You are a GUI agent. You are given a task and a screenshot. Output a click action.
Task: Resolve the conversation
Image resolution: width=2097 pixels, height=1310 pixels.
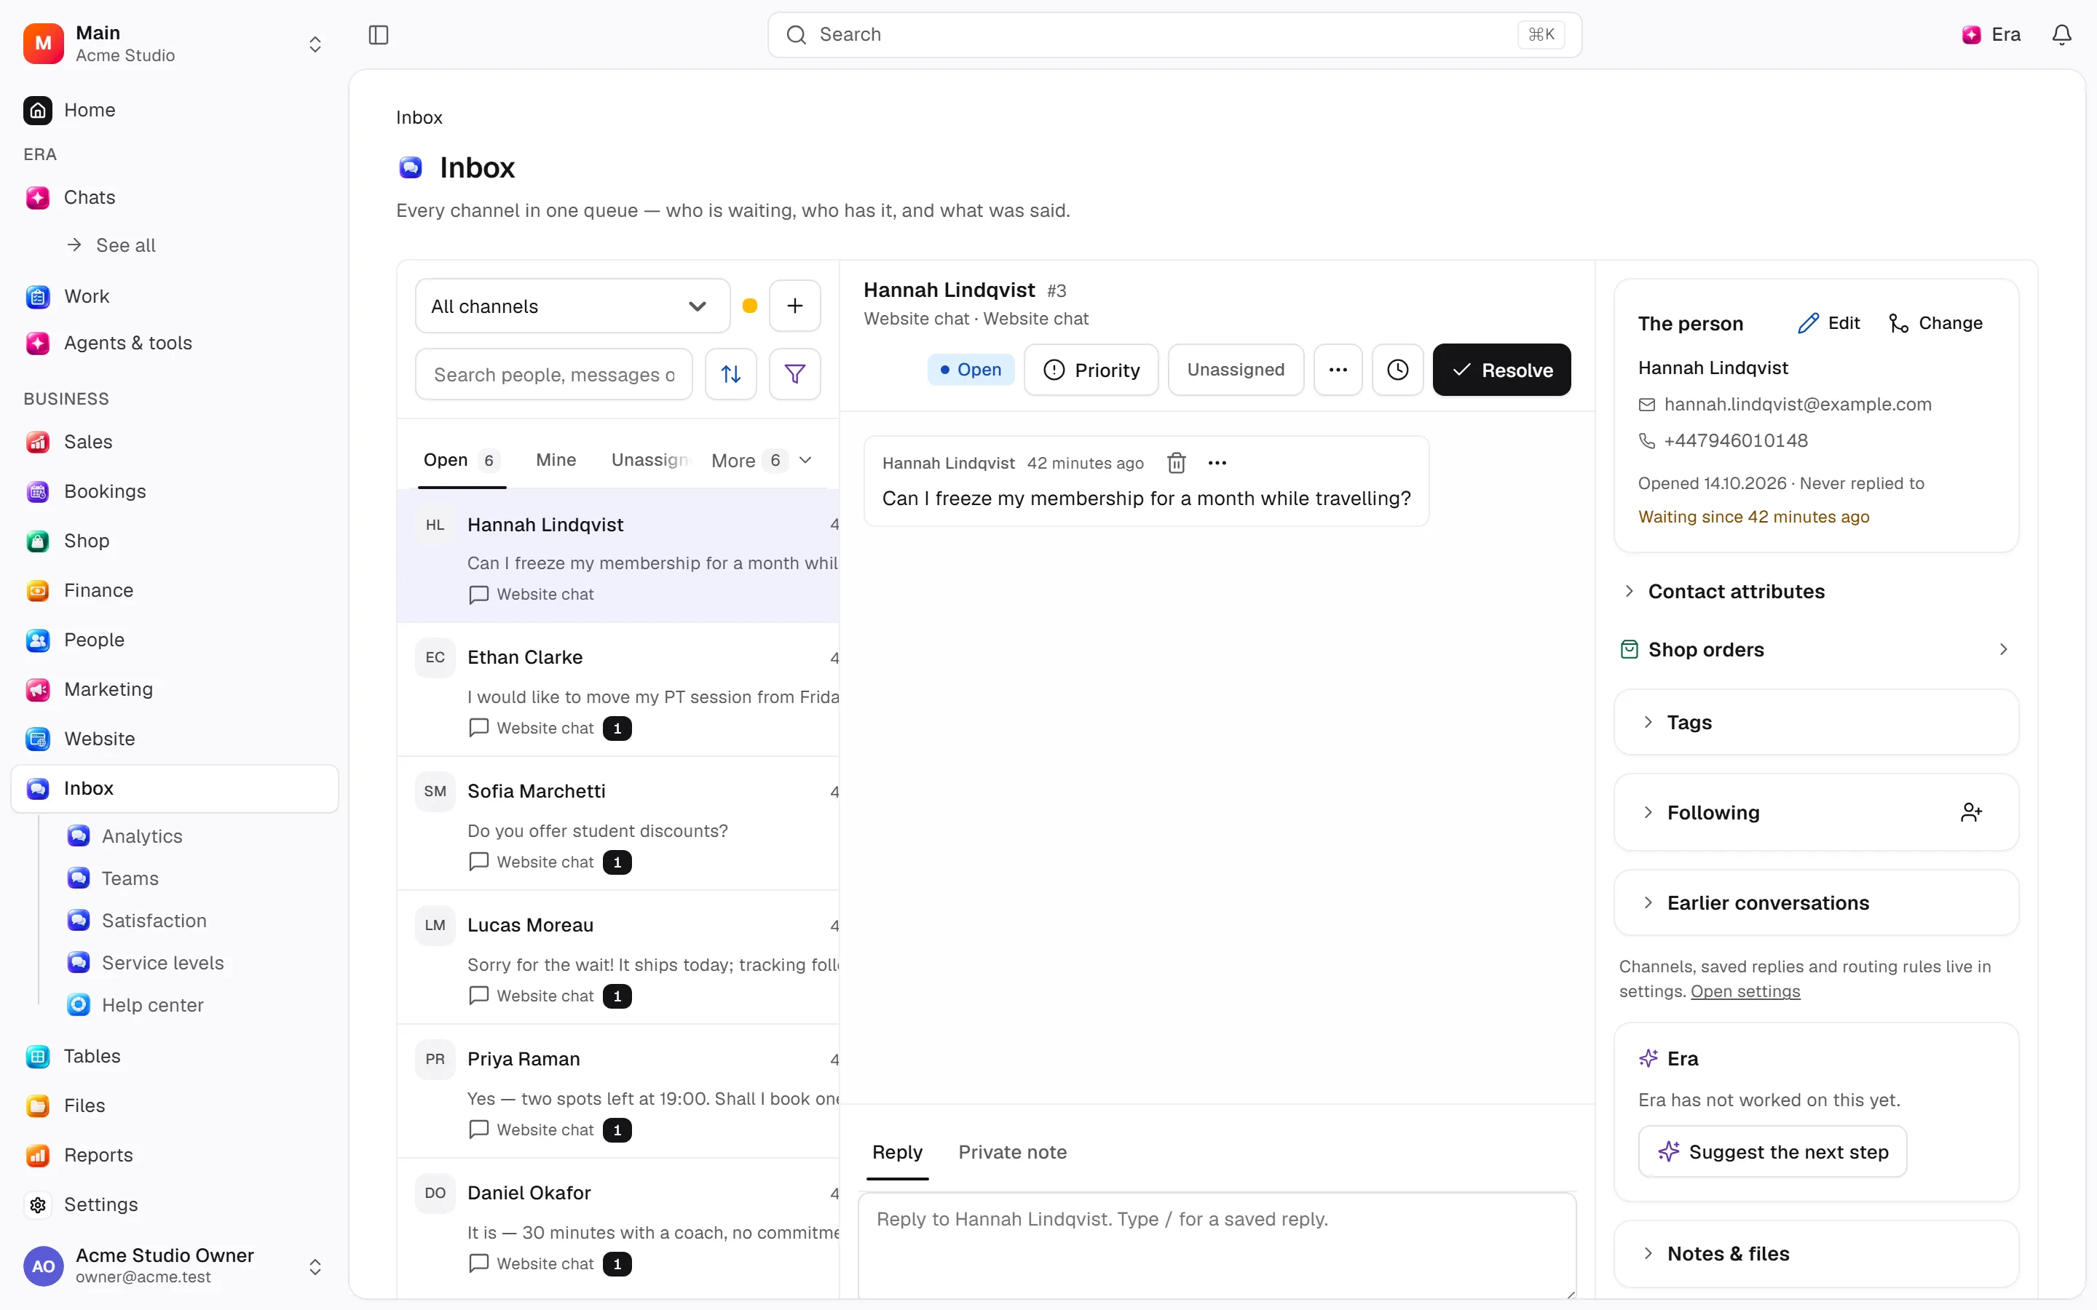(x=1501, y=370)
